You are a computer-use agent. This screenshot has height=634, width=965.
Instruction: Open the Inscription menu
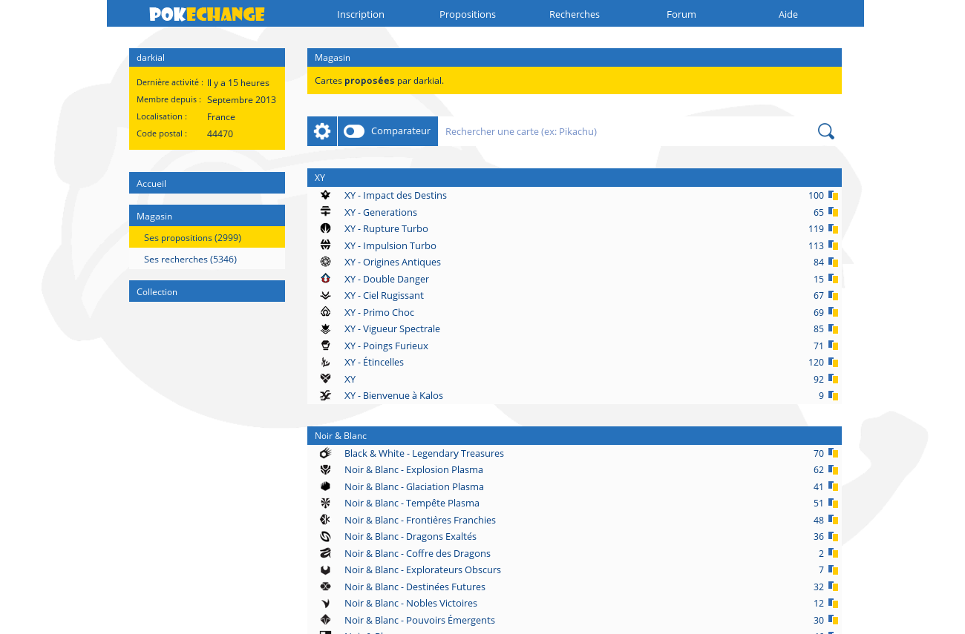tap(361, 14)
